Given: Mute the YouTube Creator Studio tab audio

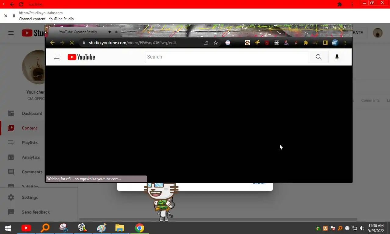Looking at the screenshot, I should pos(110,32).
